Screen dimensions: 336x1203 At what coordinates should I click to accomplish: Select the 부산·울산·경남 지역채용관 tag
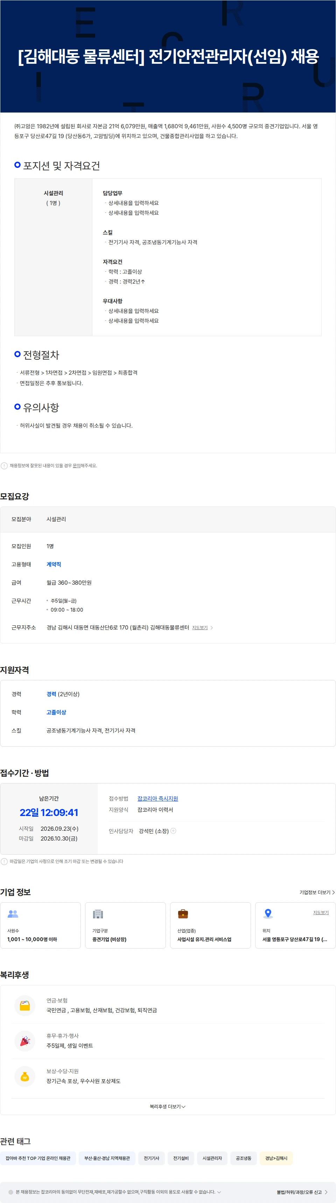[x=107, y=1158]
